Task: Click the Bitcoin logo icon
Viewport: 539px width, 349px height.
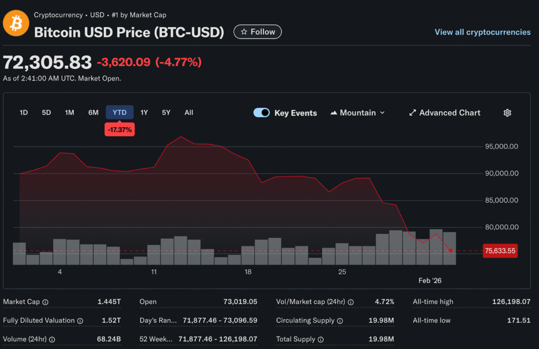Action: pos(16,24)
